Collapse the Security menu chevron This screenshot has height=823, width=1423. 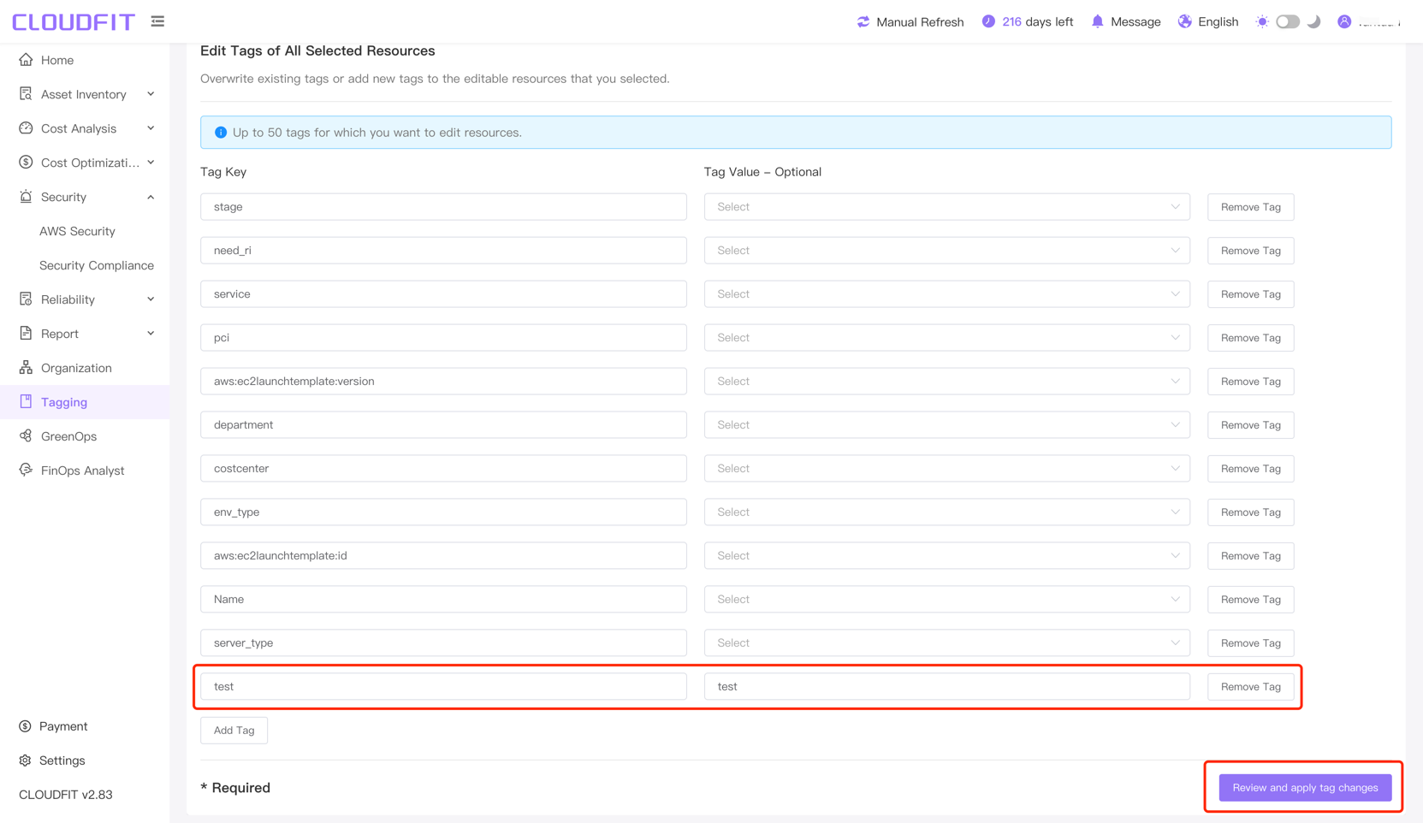point(151,197)
